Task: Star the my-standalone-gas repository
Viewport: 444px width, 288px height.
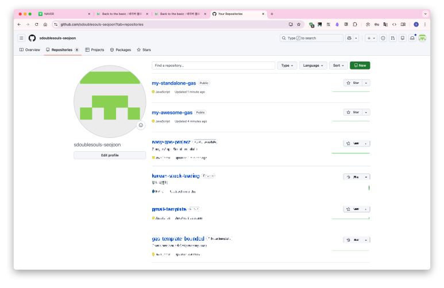Action: click(353, 83)
